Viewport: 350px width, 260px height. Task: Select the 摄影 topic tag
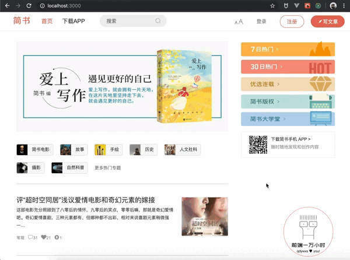click(x=30, y=168)
